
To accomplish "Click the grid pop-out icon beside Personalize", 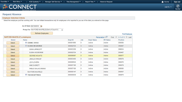I will (x=106, y=37).
